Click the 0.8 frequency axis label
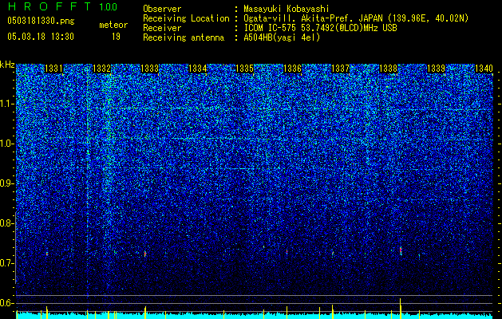Screen dimensions: 502x319 [x=6, y=223]
